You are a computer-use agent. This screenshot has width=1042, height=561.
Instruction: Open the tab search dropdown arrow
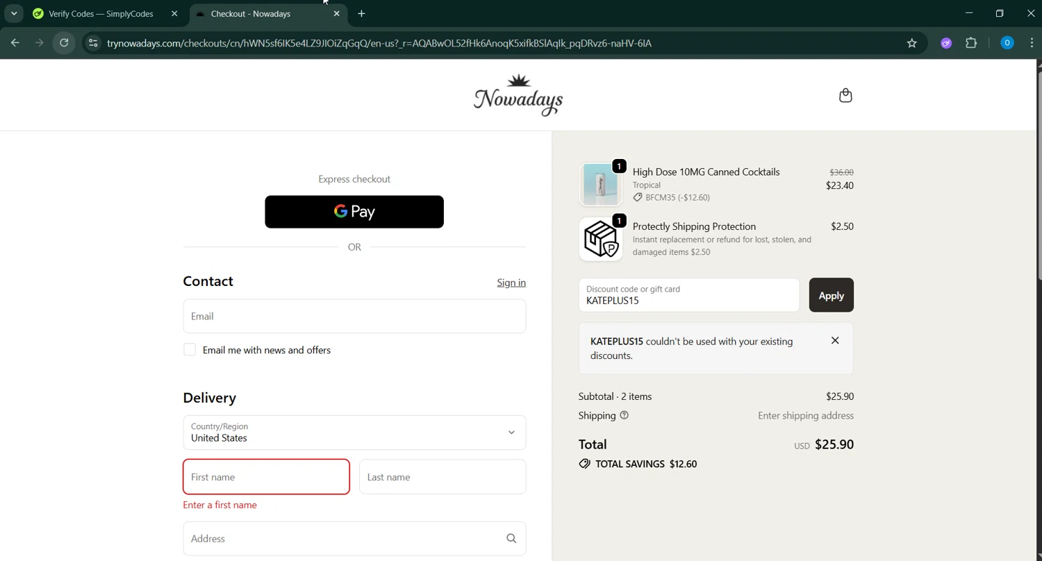click(x=14, y=13)
